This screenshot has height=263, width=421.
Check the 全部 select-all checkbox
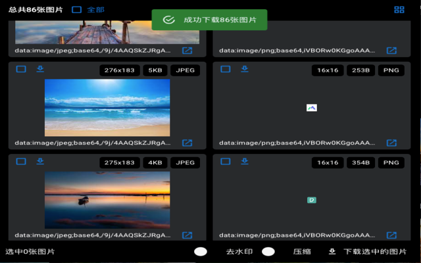pos(76,10)
